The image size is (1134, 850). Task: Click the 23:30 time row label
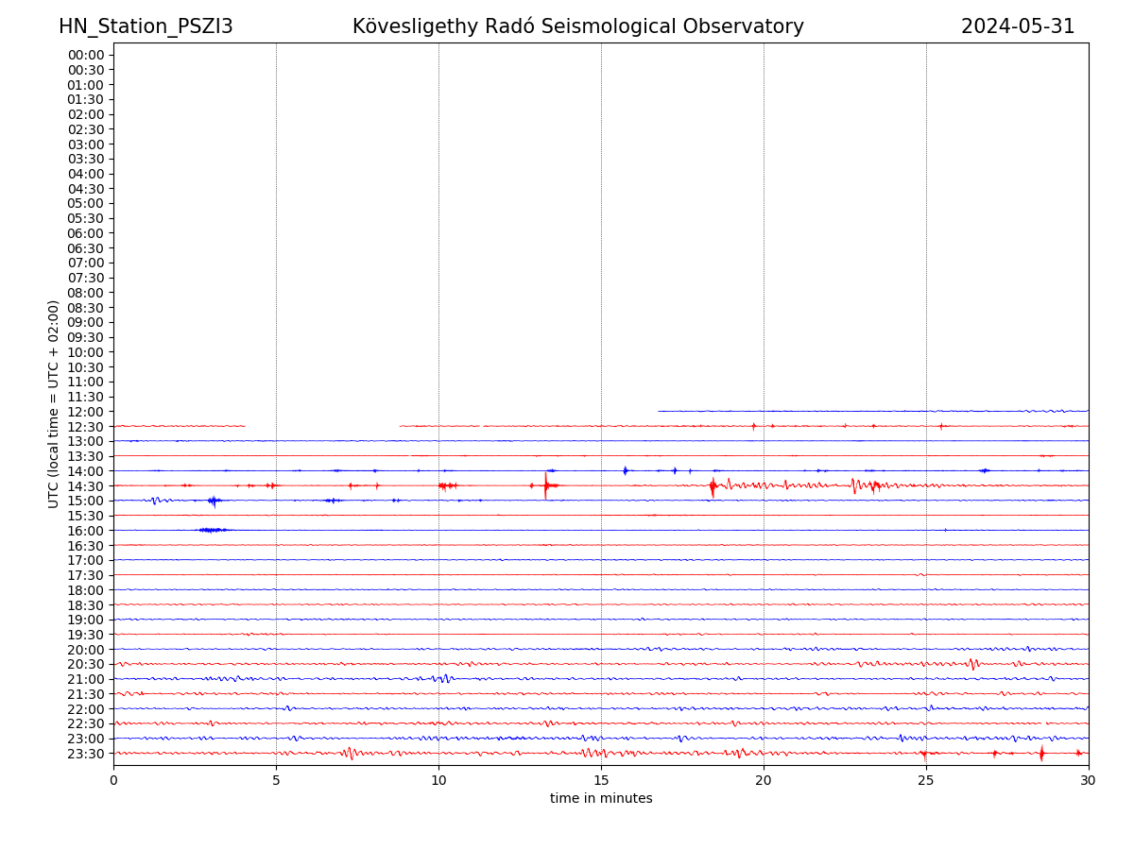coord(85,754)
